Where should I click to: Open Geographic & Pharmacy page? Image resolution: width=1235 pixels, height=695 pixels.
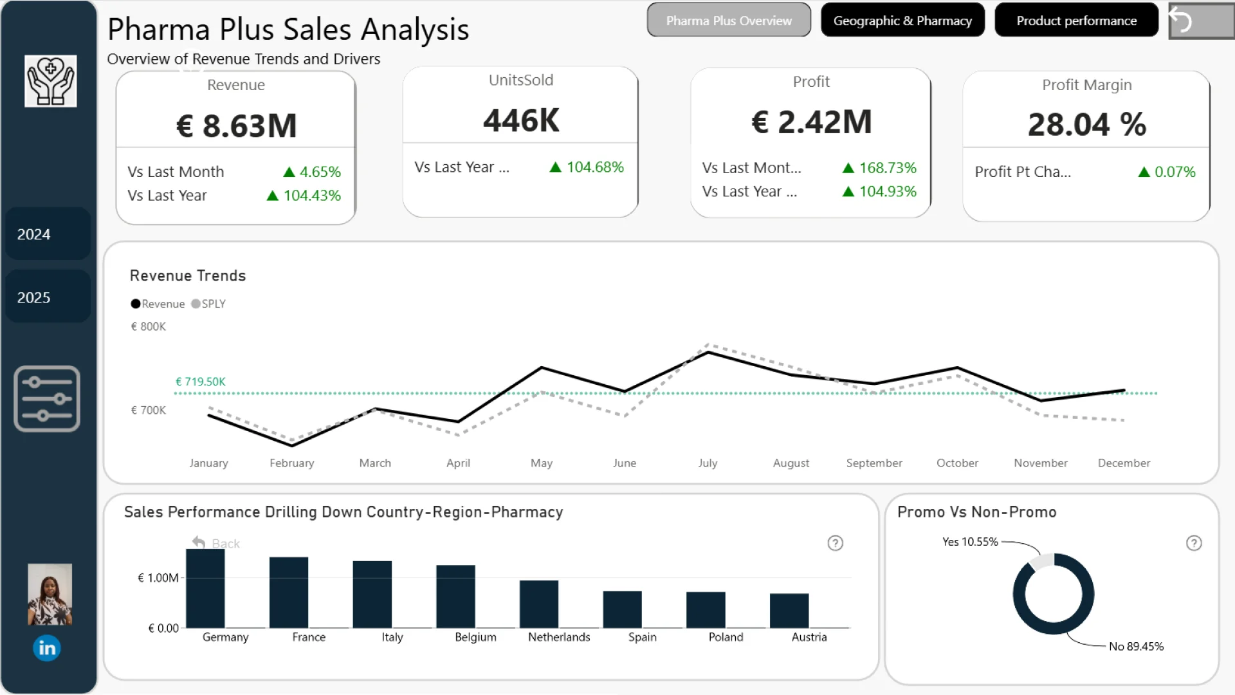[902, 21]
